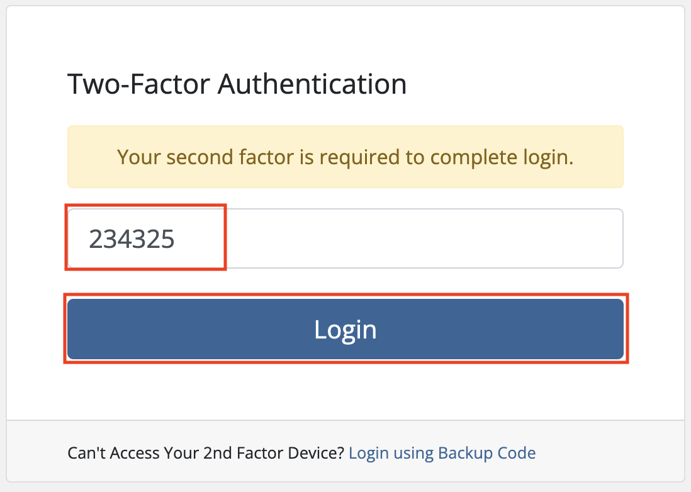Click the word Authentication in the title

coord(312,84)
